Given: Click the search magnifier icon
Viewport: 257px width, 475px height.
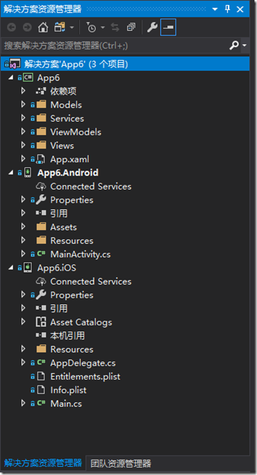Looking at the screenshot, I should [x=234, y=46].
